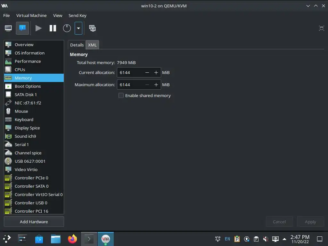
Task: Open the Send Key menu
Action: pyautogui.click(x=78, y=15)
